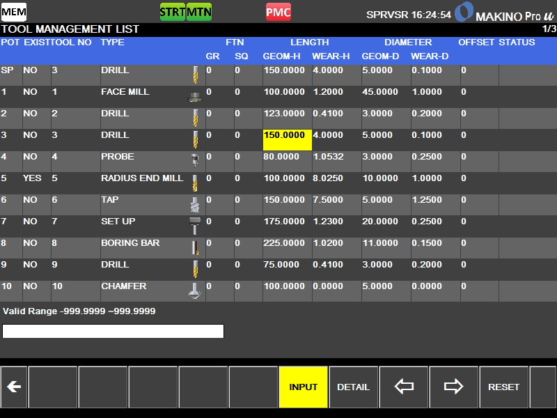
Task: Click the red PMC indicator
Action: coord(278,12)
